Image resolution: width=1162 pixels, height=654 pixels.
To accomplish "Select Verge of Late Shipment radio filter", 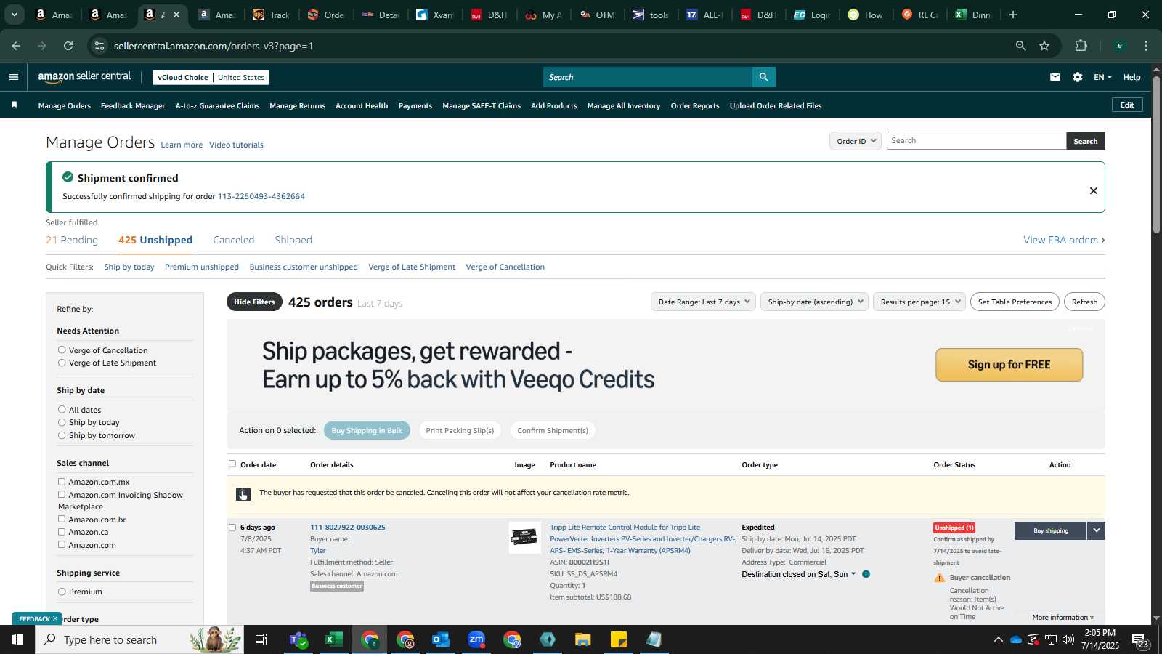I will [x=62, y=363].
